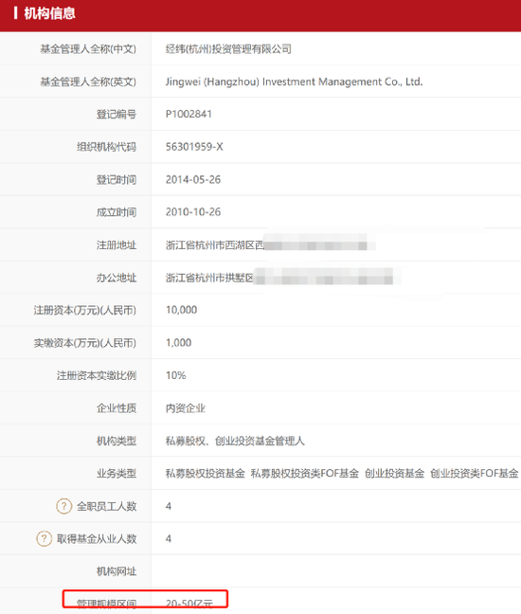Click the 注册地址 value starting with 浙江省杭州市西湖区

[x=270, y=245]
